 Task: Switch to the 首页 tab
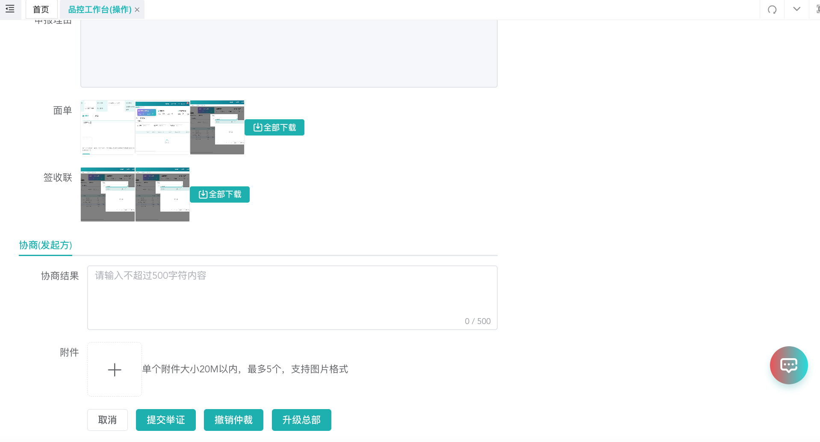point(41,9)
